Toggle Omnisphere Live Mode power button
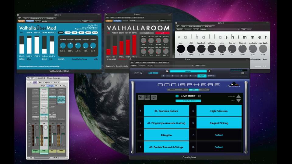This screenshot has height=164, width=292. [177, 96]
